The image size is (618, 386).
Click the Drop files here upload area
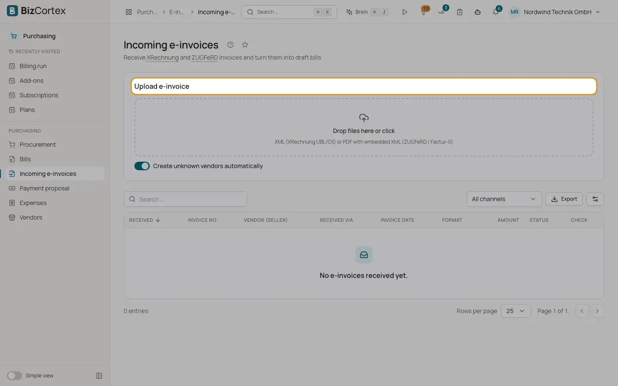pos(364,128)
